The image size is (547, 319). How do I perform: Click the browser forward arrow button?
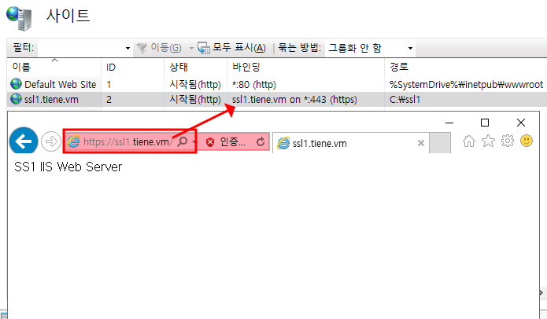51,141
